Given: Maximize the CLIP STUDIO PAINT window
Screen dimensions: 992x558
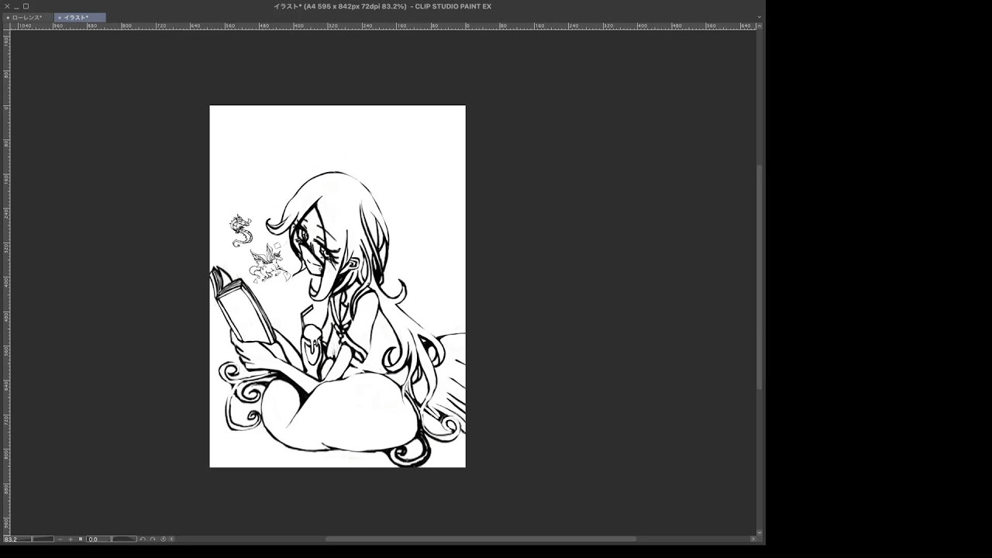Looking at the screenshot, I should click(x=26, y=6).
